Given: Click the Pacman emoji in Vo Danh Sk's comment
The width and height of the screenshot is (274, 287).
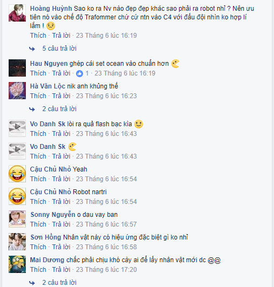Looking at the screenshot, I should click(x=72, y=147).
